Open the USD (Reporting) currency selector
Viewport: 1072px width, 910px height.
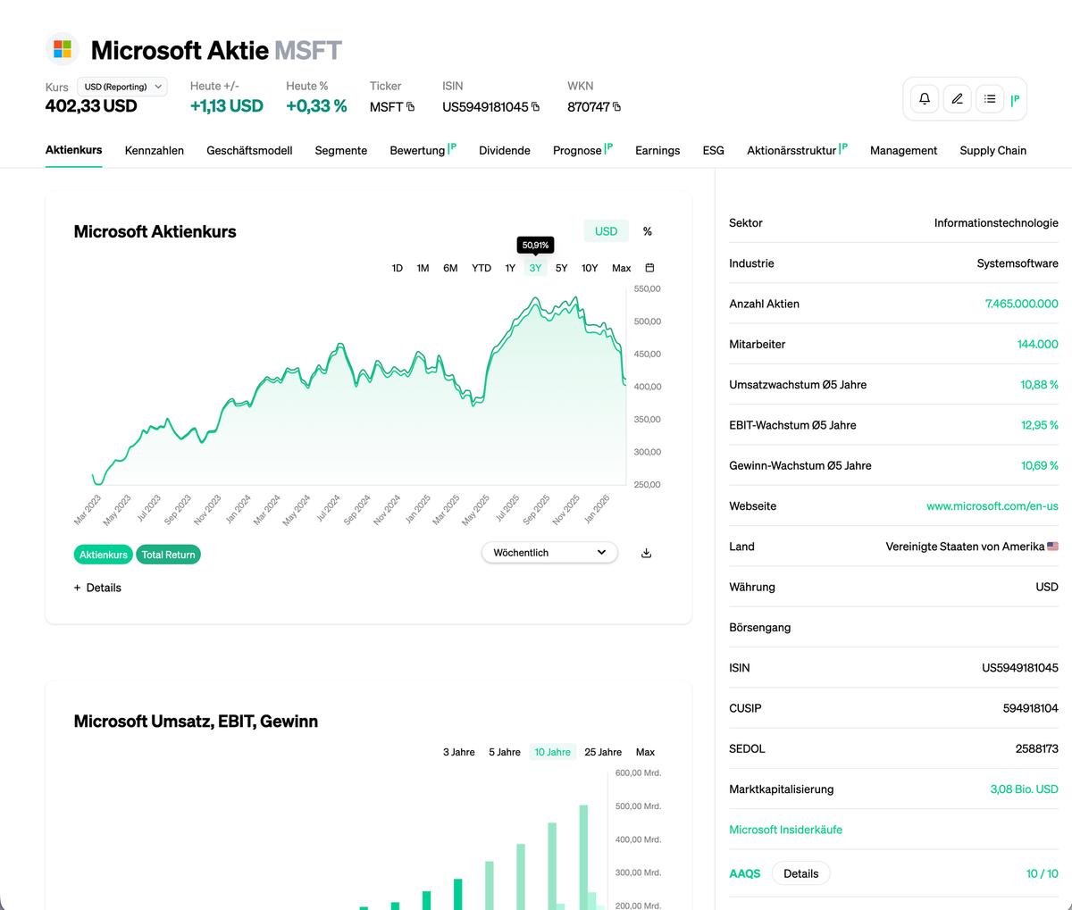(121, 86)
